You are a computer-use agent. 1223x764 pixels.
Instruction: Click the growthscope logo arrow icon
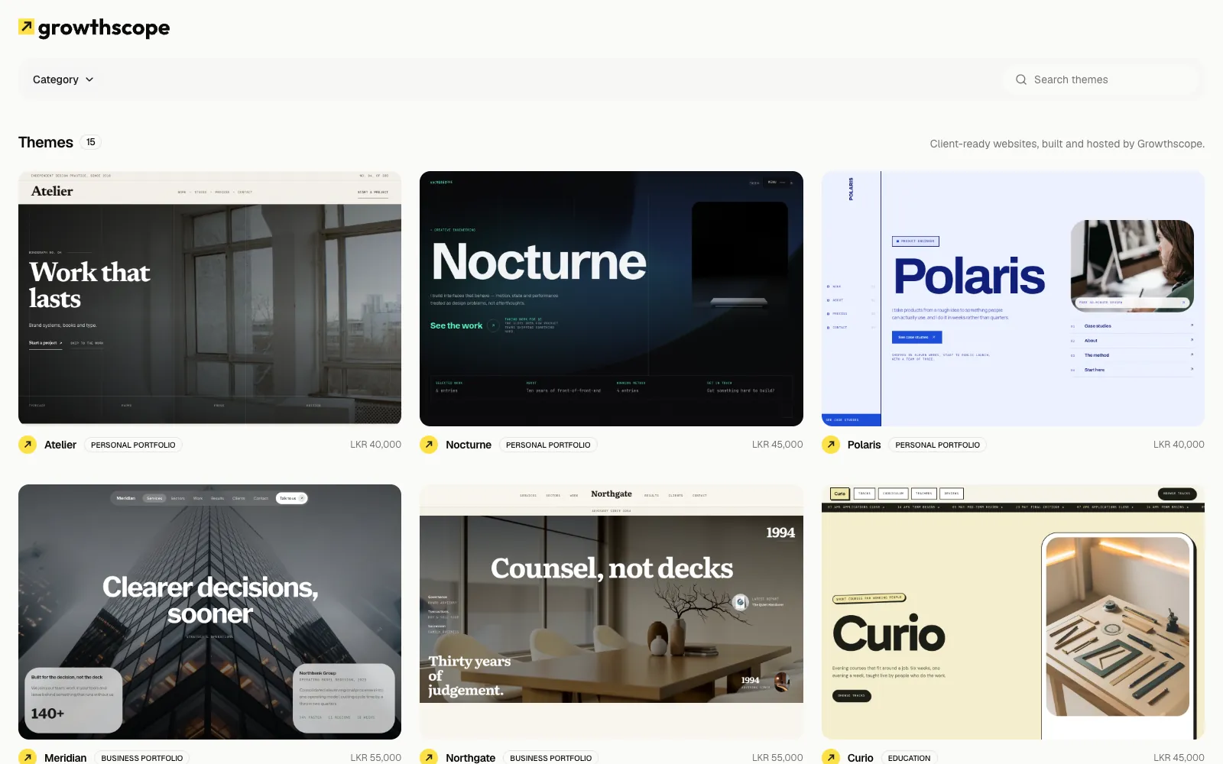(x=27, y=28)
